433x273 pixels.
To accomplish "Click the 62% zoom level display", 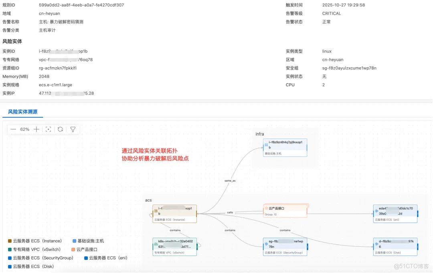I will point(25,129).
